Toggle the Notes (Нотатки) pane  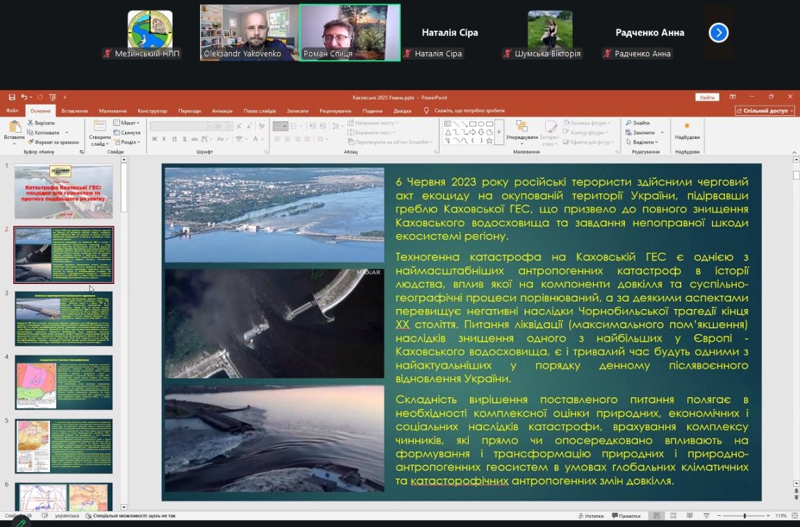click(x=590, y=516)
